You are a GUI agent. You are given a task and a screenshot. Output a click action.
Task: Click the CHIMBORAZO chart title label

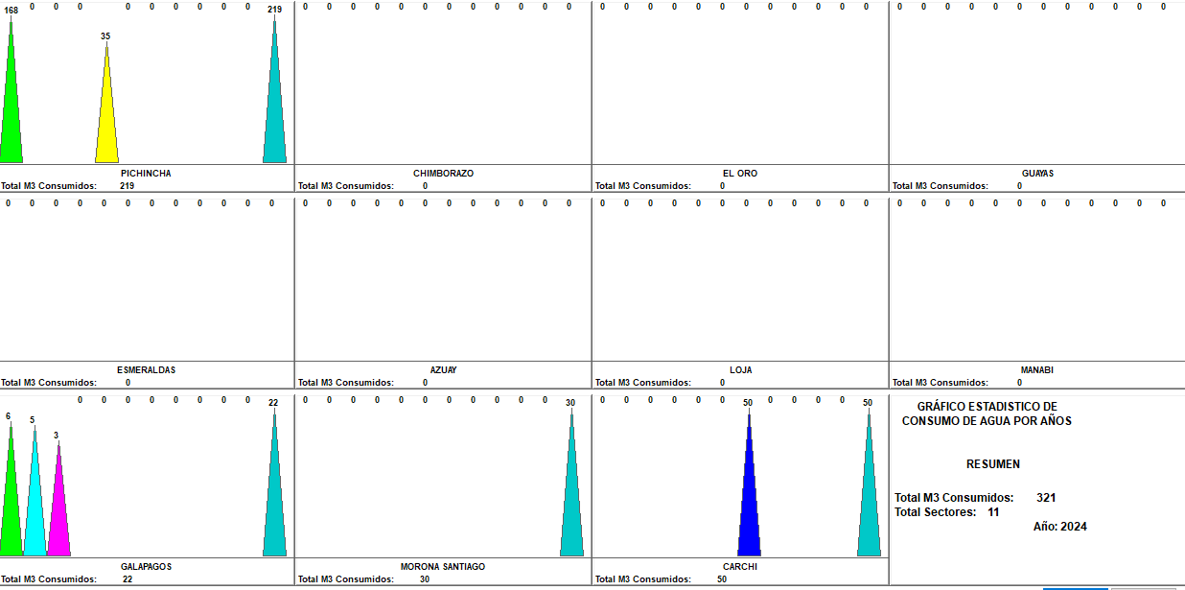coord(443,174)
